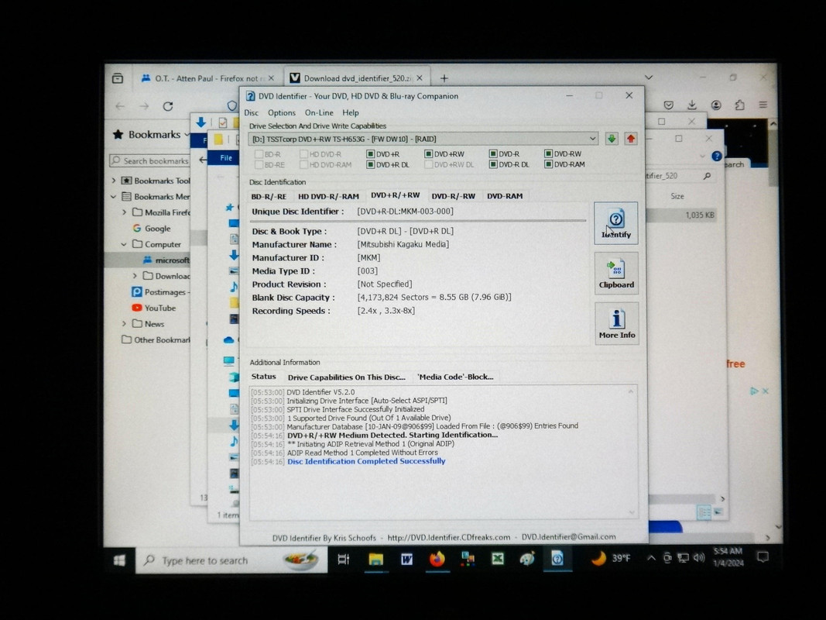Toggle DVD-R capability checkbox
The image size is (826, 620).
click(493, 154)
